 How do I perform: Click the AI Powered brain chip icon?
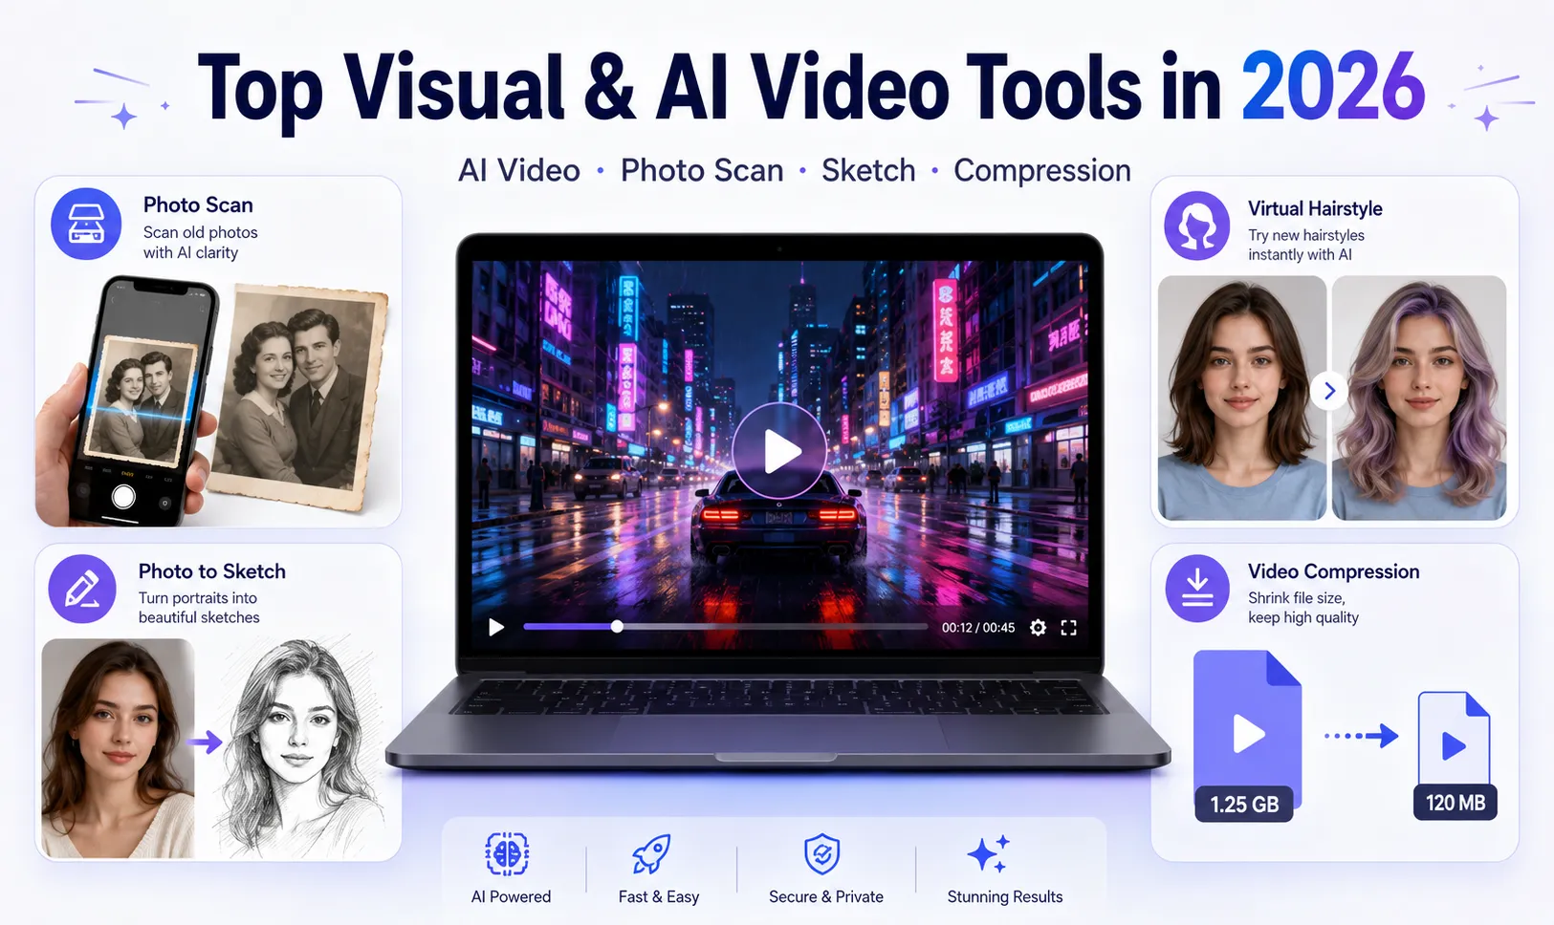pyautogui.click(x=507, y=853)
